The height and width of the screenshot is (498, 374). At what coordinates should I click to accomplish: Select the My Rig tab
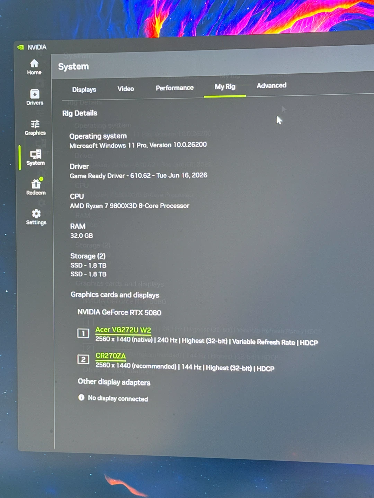tap(225, 87)
